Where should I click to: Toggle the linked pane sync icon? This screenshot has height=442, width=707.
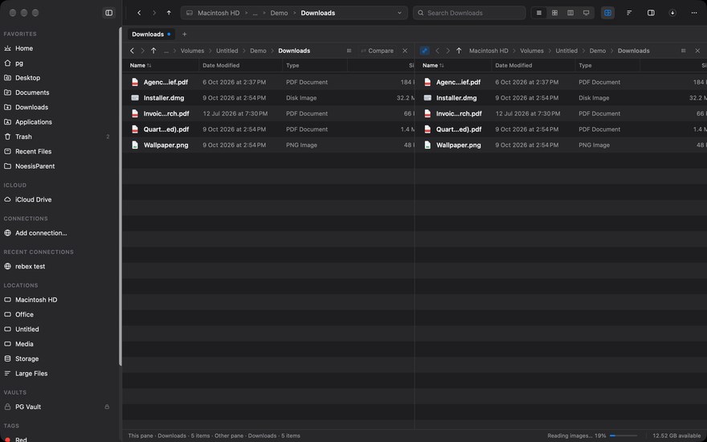tap(424, 51)
